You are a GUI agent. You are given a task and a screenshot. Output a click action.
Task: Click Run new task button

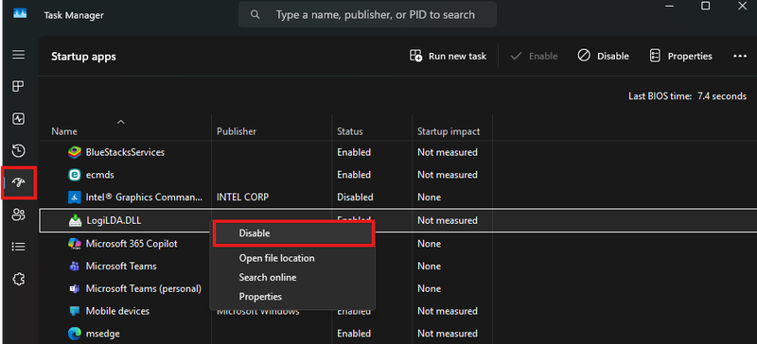click(448, 56)
